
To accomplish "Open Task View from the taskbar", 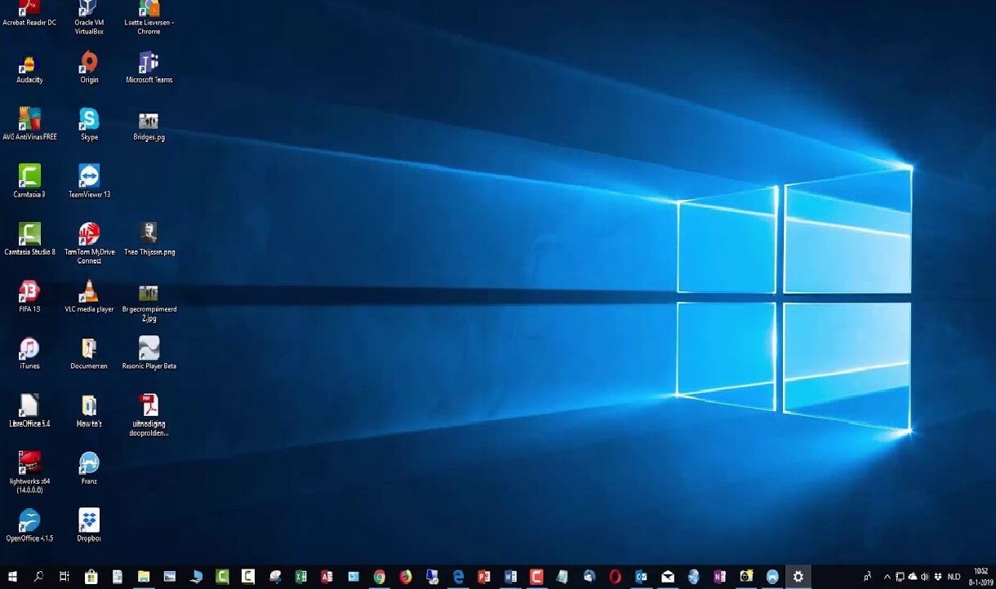I will tap(64, 577).
